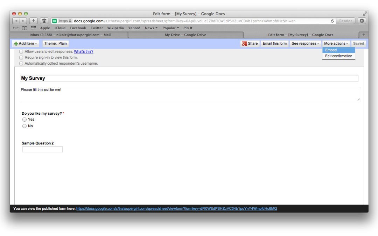Open the Wikipedia bookmark
The image size is (378, 236).
pyautogui.click(x=115, y=28)
